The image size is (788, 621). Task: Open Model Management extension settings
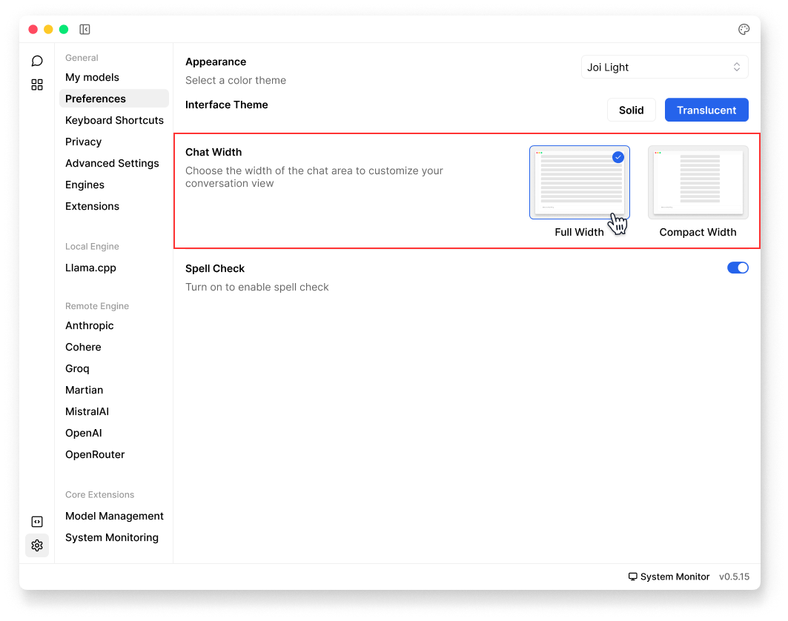coord(114,516)
